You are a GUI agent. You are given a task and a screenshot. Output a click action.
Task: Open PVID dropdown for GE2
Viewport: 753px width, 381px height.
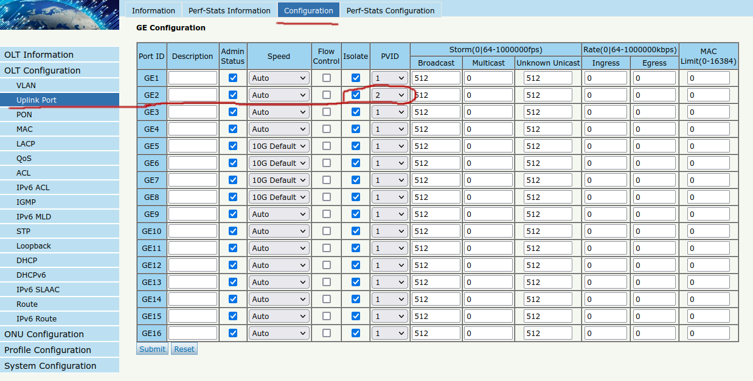click(x=390, y=95)
